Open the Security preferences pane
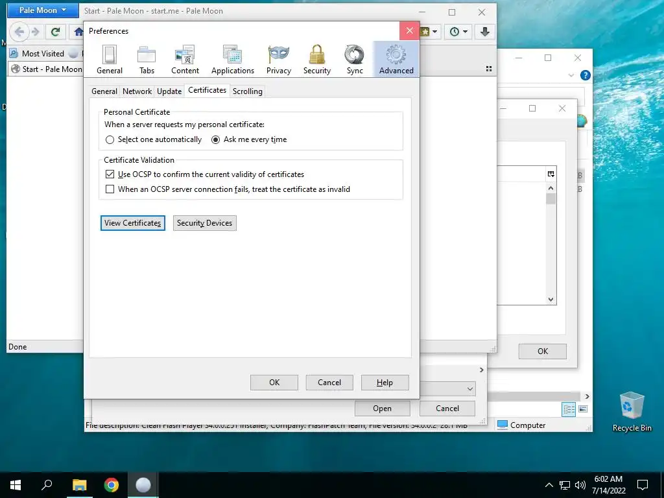The image size is (664, 498). (316, 60)
